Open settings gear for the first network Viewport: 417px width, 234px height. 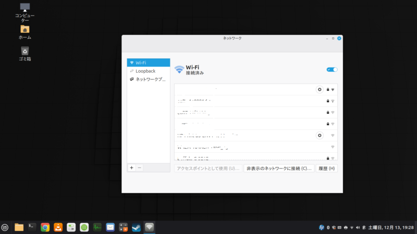pyautogui.click(x=320, y=89)
